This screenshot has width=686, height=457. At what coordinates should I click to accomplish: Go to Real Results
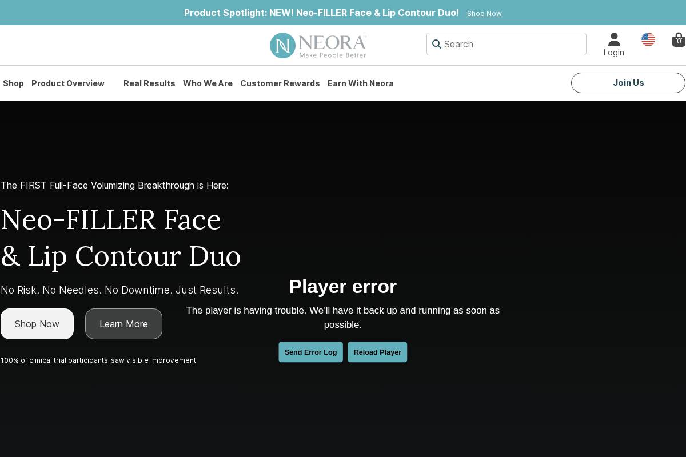pos(149,83)
